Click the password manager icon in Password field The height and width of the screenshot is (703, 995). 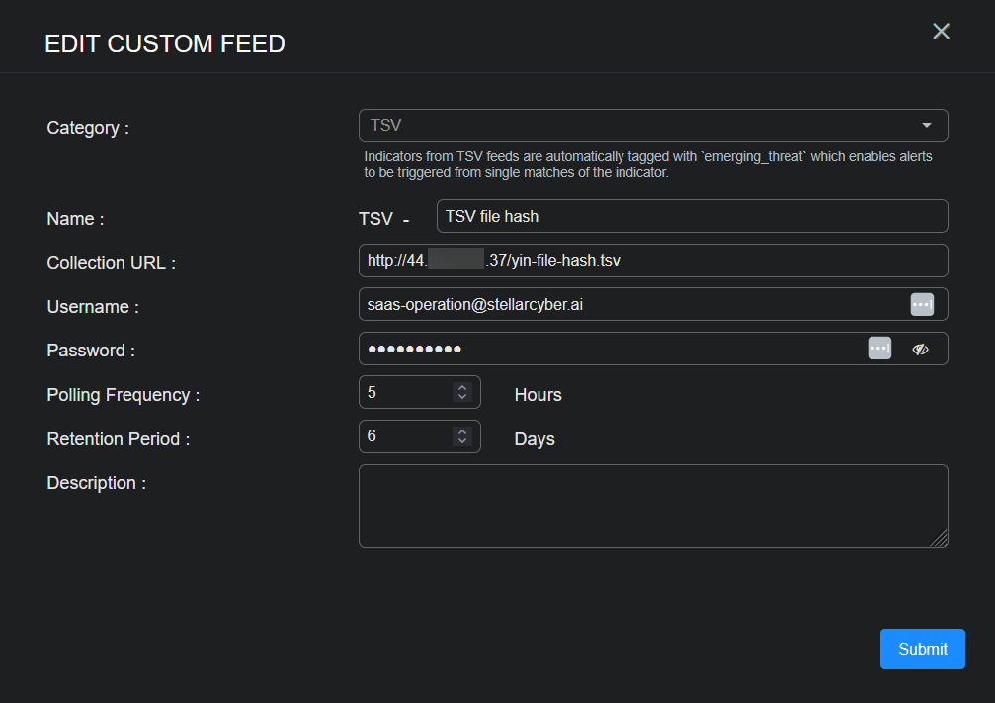click(x=879, y=349)
